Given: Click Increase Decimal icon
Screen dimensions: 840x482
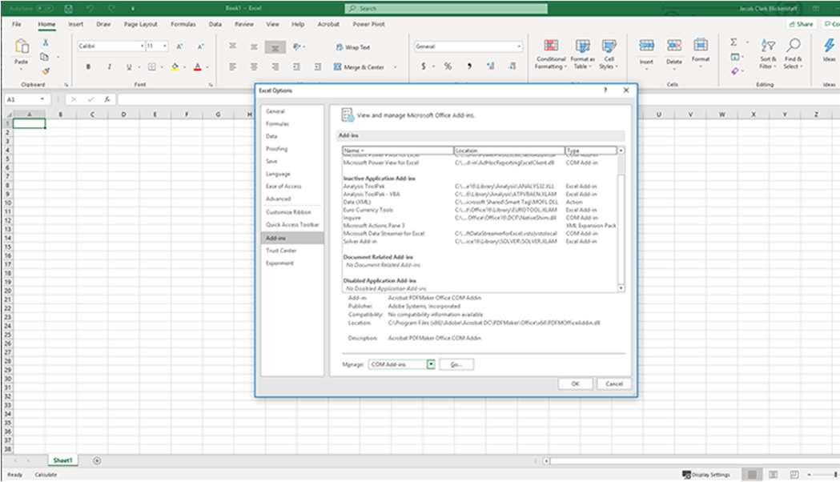Looking at the screenshot, I should [x=491, y=66].
